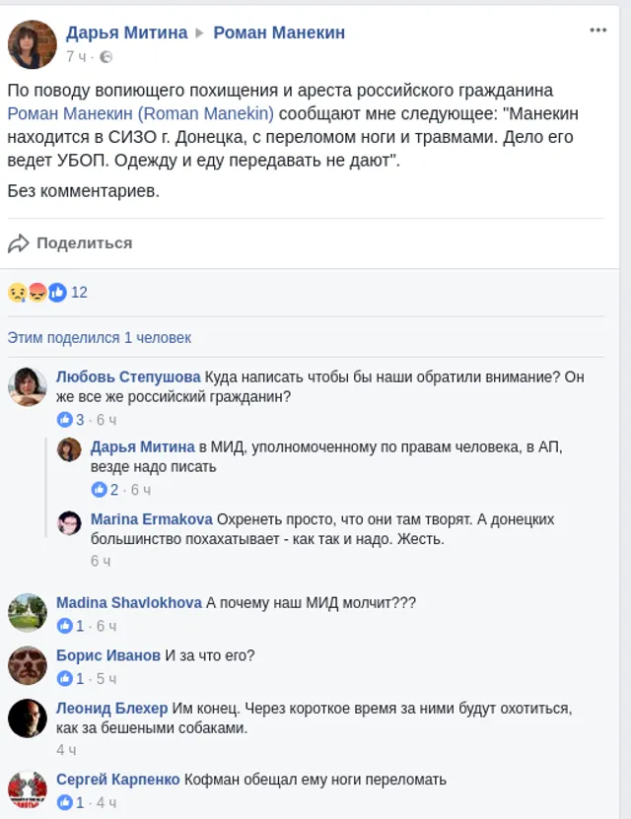Open Marina Ermakova's profile name
The height and width of the screenshot is (819, 631).
point(152,519)
